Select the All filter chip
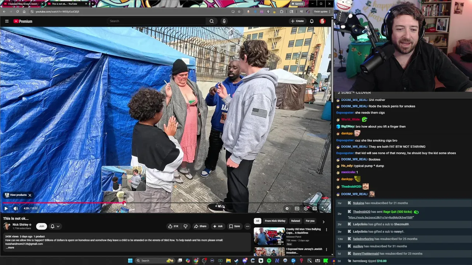This screenshot has height=265, width=472. click(257, 221)
